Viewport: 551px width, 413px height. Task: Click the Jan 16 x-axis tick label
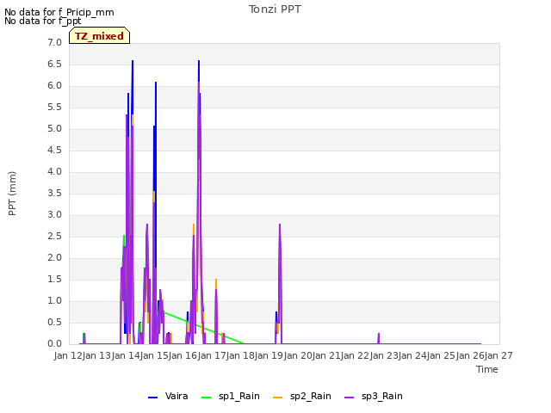point(183,355)
